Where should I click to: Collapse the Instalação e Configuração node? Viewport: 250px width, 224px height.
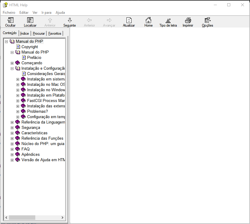12,68
